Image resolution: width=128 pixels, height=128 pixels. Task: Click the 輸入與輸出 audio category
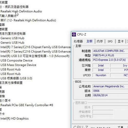tap(8, 16)
